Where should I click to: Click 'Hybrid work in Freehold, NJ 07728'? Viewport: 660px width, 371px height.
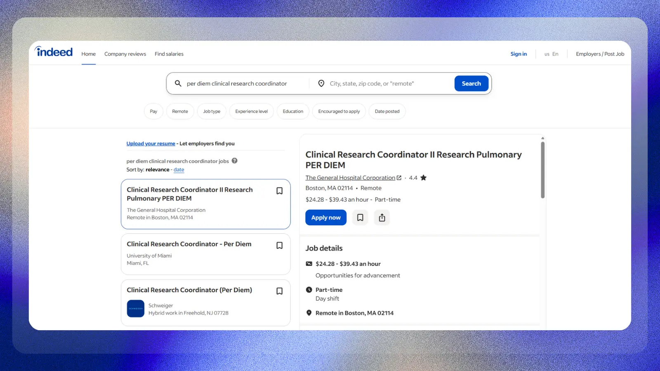point(188,313)
